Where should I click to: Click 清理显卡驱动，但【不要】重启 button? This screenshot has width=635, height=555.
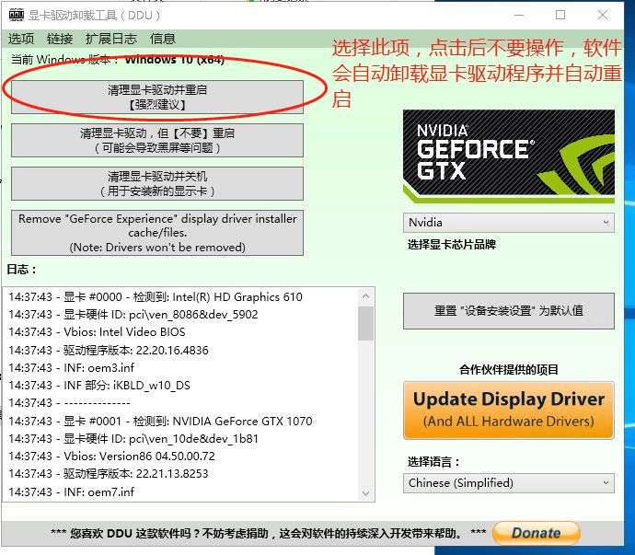157,140
